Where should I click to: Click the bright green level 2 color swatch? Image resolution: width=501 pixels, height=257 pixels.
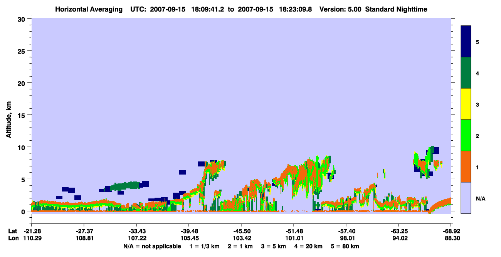click(466, 135)
